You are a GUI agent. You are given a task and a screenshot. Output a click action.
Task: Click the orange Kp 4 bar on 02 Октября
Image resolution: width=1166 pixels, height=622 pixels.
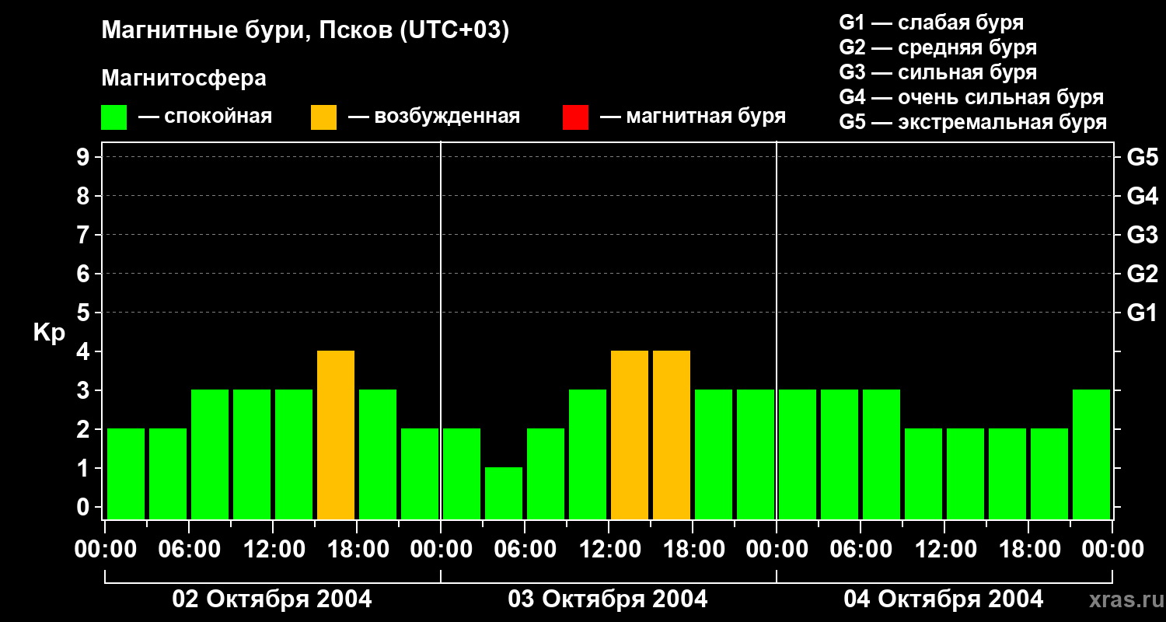pyautogui.click(x=336, y=435)
